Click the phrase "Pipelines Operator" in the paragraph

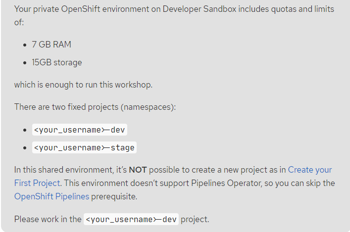click(x=226, y=184)
